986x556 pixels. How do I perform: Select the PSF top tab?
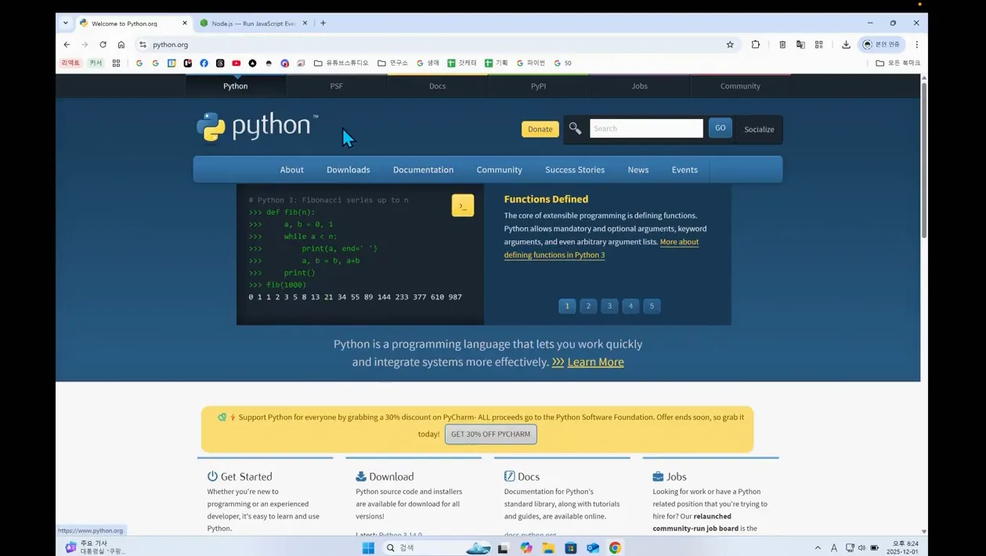336,86
